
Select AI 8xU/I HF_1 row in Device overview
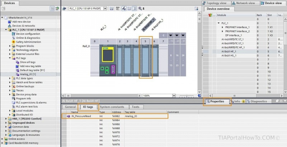click(244, 52)
